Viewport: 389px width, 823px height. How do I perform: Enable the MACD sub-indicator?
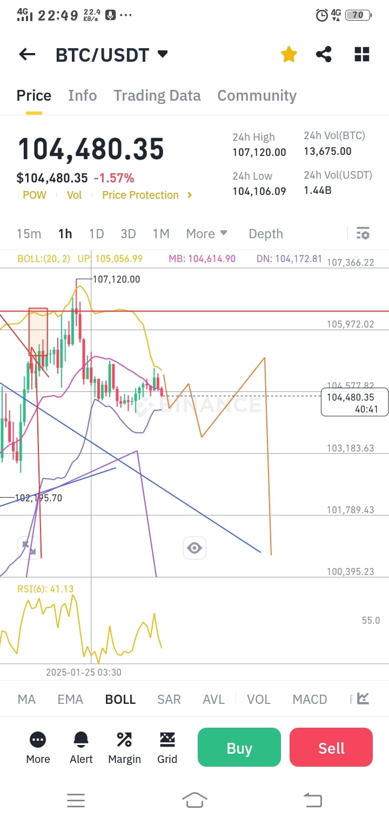click(x=310, y=700)
